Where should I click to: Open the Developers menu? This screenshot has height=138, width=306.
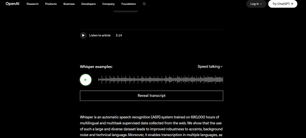coord(88,4)
